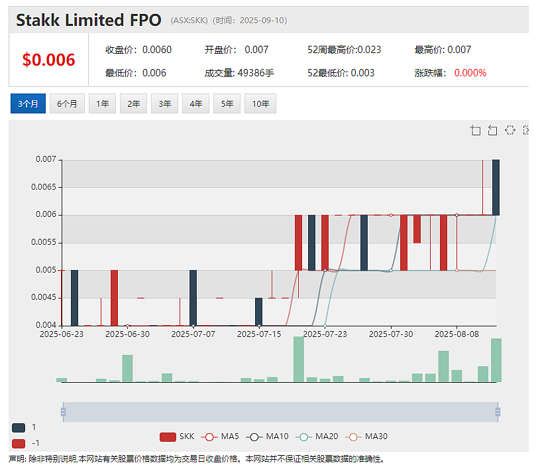Viewport: 538px width, 469px height.
Task: Click the dashed hexagon chart toolbox icon
Action: 510,130
